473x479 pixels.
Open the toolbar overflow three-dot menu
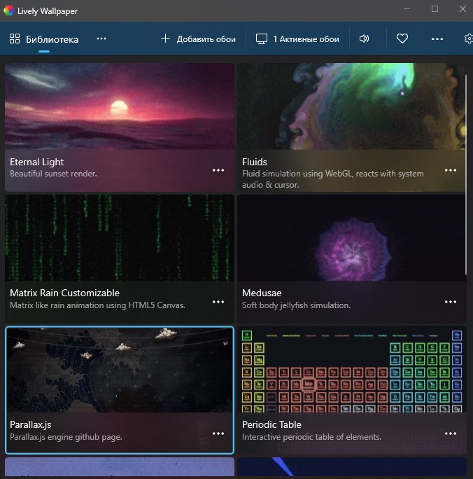coord(437,39)
